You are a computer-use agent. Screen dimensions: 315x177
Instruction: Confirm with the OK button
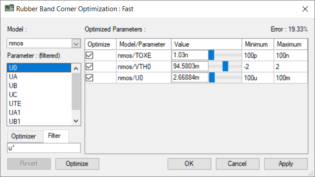[189, 164]
